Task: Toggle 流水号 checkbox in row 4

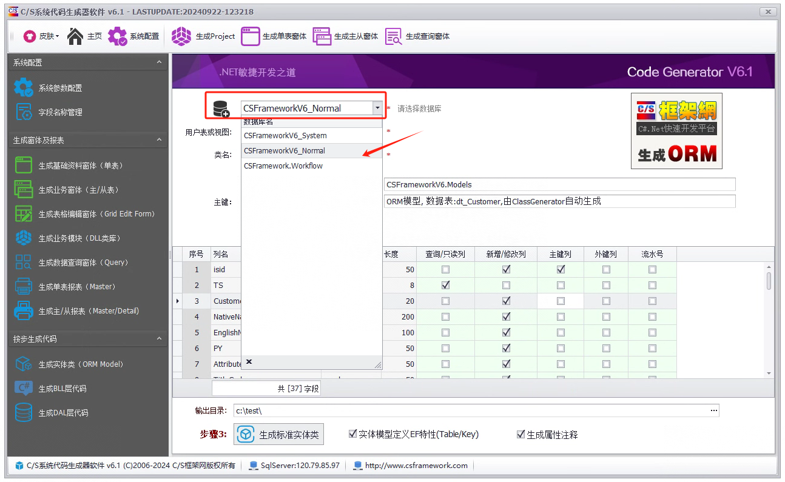Action: [652, 316]
